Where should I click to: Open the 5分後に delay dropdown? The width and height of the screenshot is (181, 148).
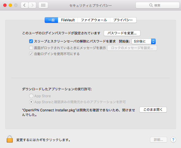144,41
